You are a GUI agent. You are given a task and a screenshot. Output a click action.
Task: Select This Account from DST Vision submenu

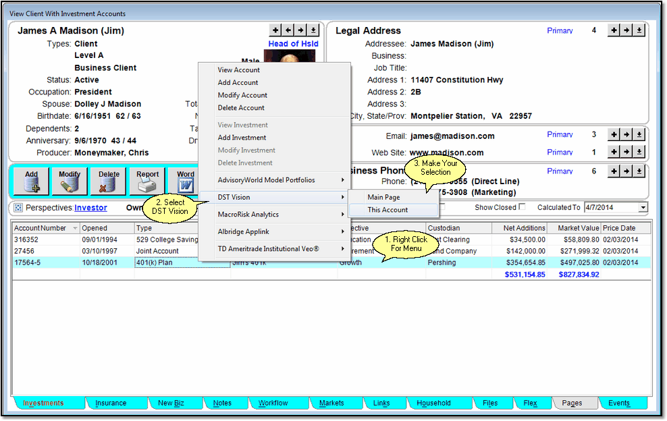coord(388,210)
